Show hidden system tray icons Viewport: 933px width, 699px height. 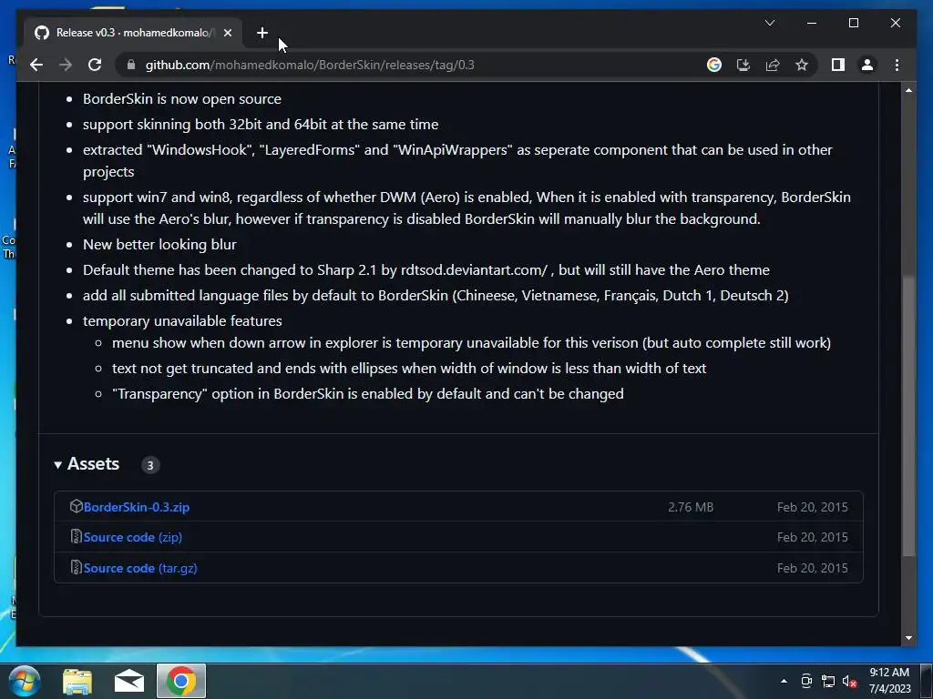point(784,681)
